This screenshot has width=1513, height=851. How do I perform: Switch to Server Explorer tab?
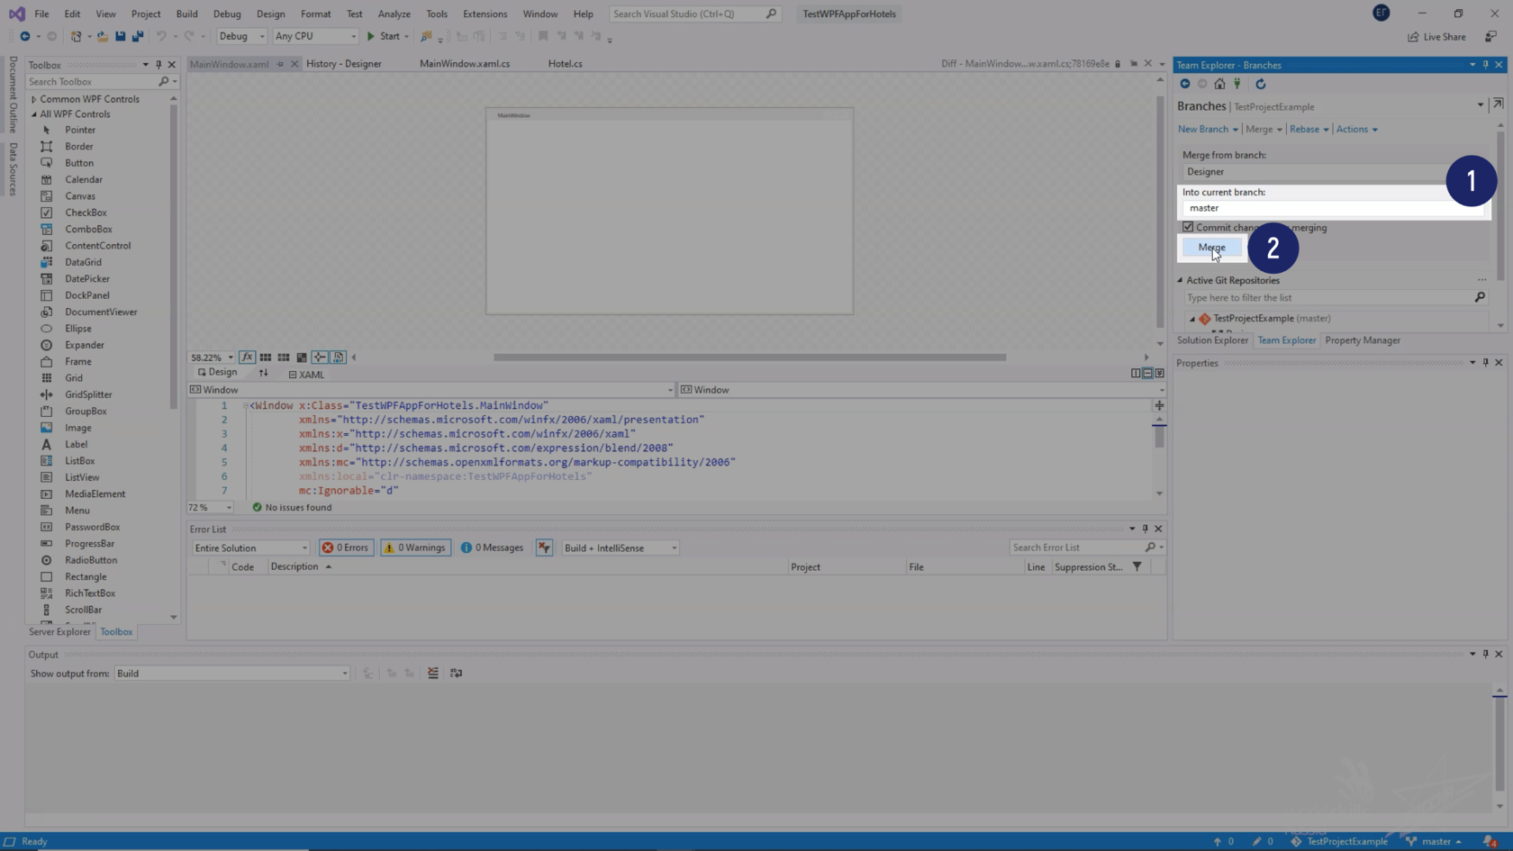coord(59,632)
